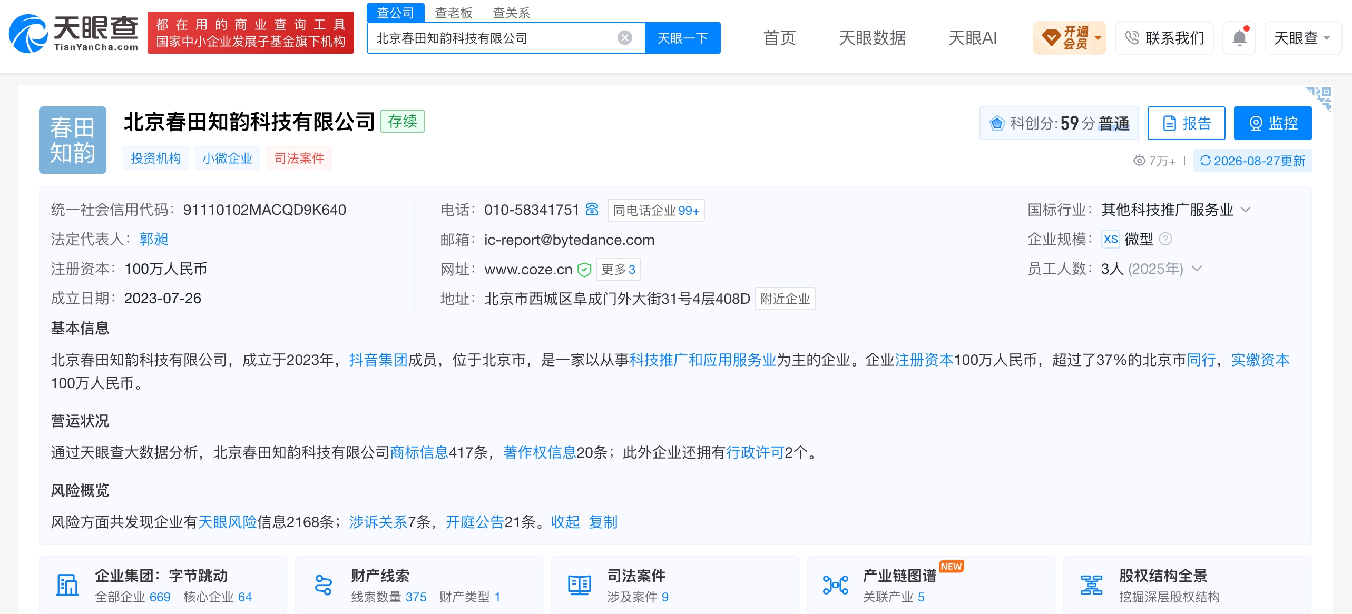Click the 实缴资本 link
The width and height of the screenshot is (1352, 614).
1260,360
